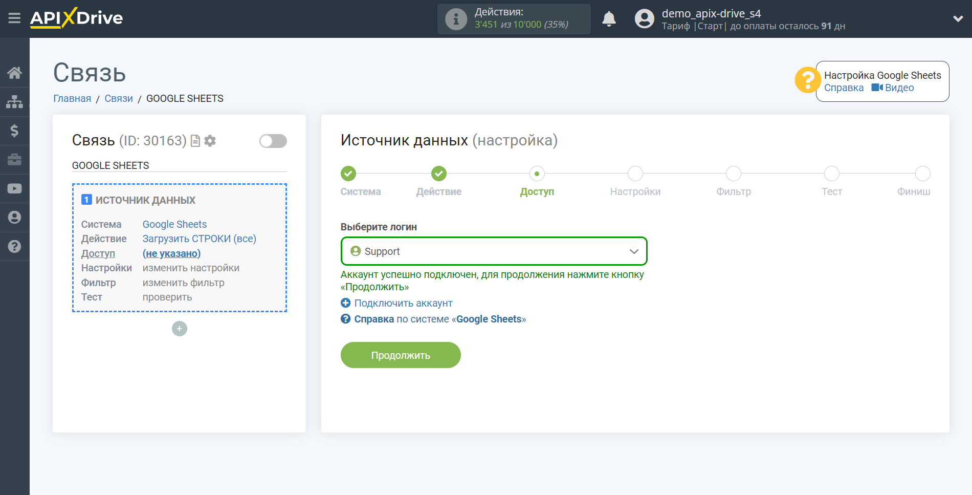Click Доступ label in source block
Screen dimensions: 972x495
(x=98, y=253)
